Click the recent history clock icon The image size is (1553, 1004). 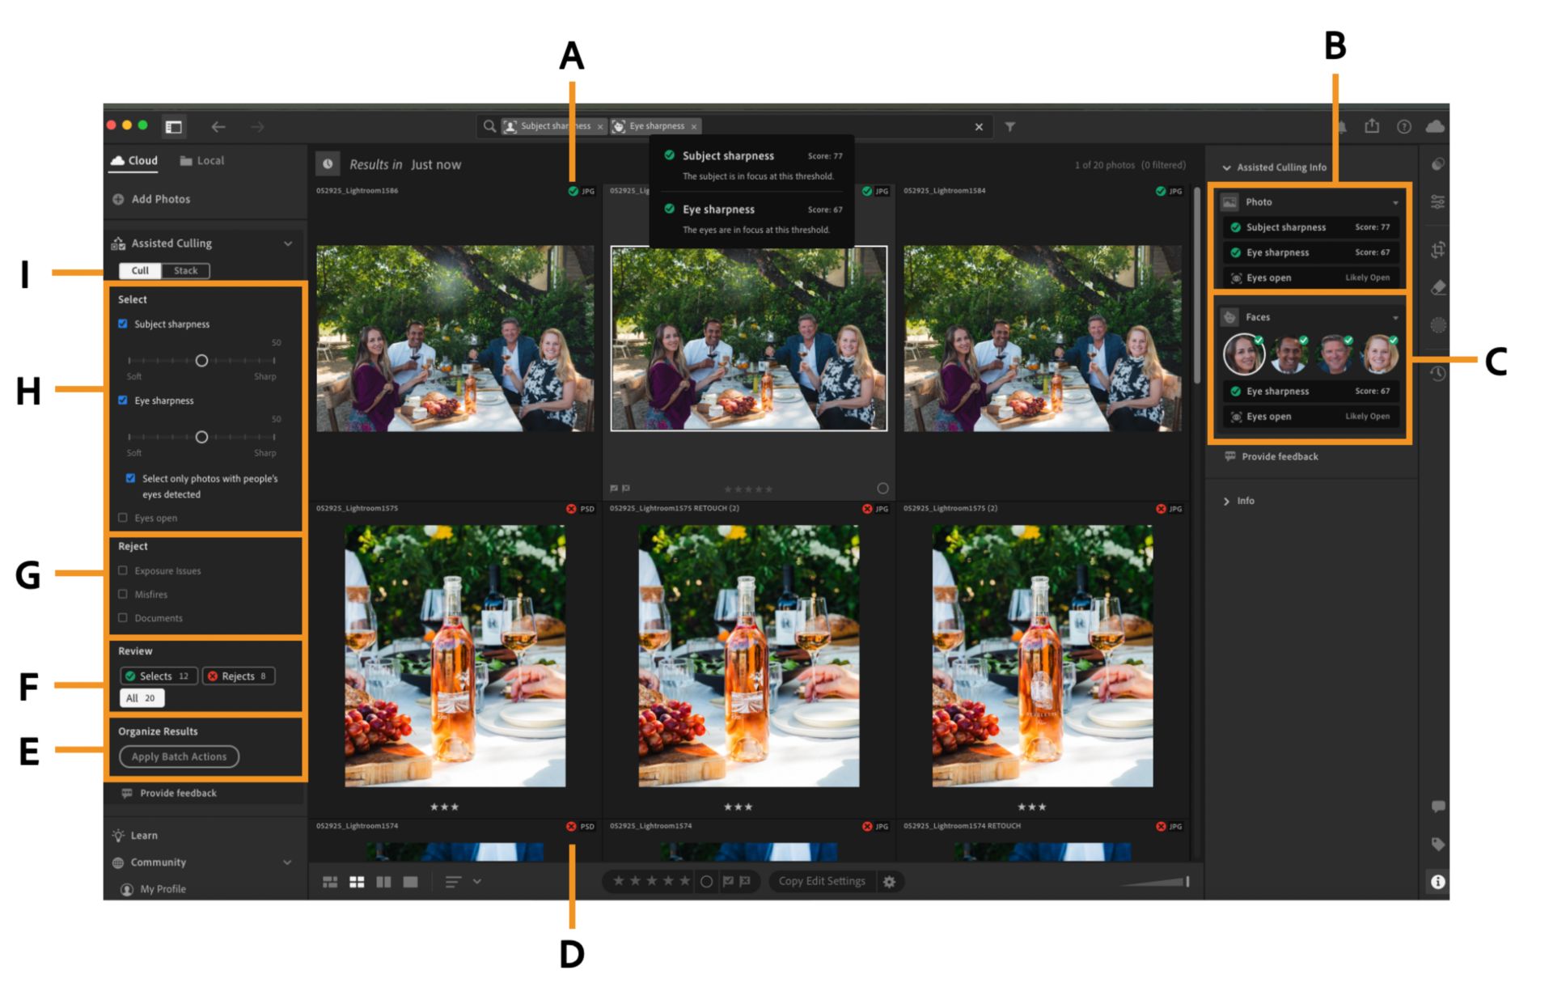(x=328, y=164)
